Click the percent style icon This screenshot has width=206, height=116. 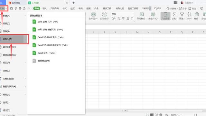pos(119,18)
